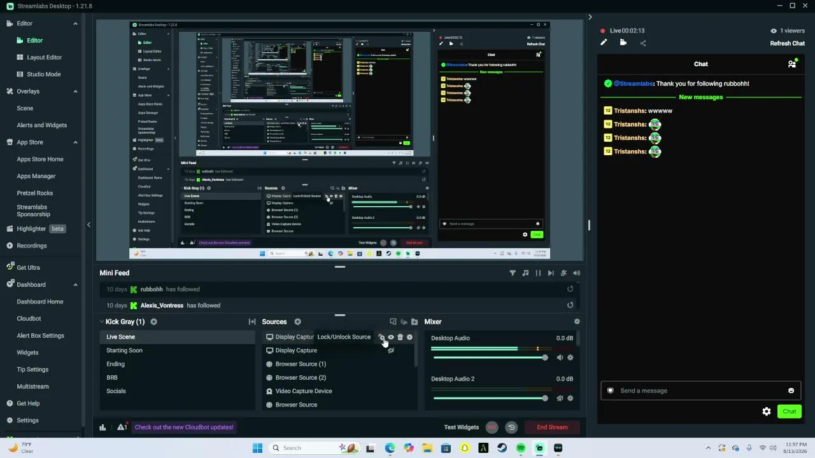Mute Desktop Audio
Image resolution: width=815 pixels, height=458 pixels.
560,357
